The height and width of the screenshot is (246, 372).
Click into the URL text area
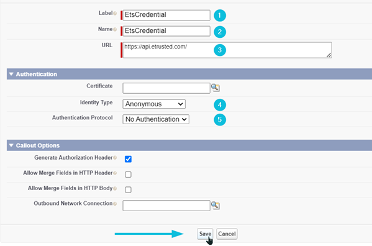click(227, 50)
